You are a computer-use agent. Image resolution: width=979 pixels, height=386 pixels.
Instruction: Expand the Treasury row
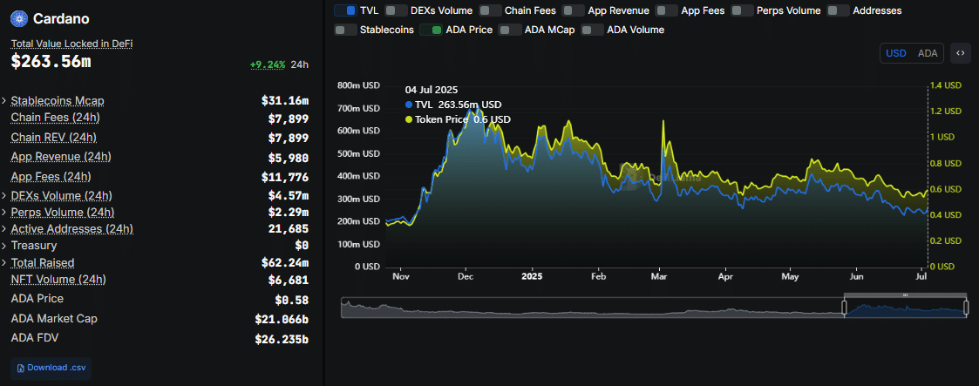pyautogui.click(x=4, y=247)
